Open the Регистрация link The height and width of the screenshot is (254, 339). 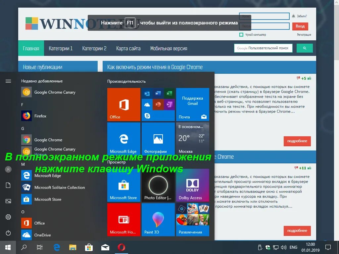coord(304,34)
